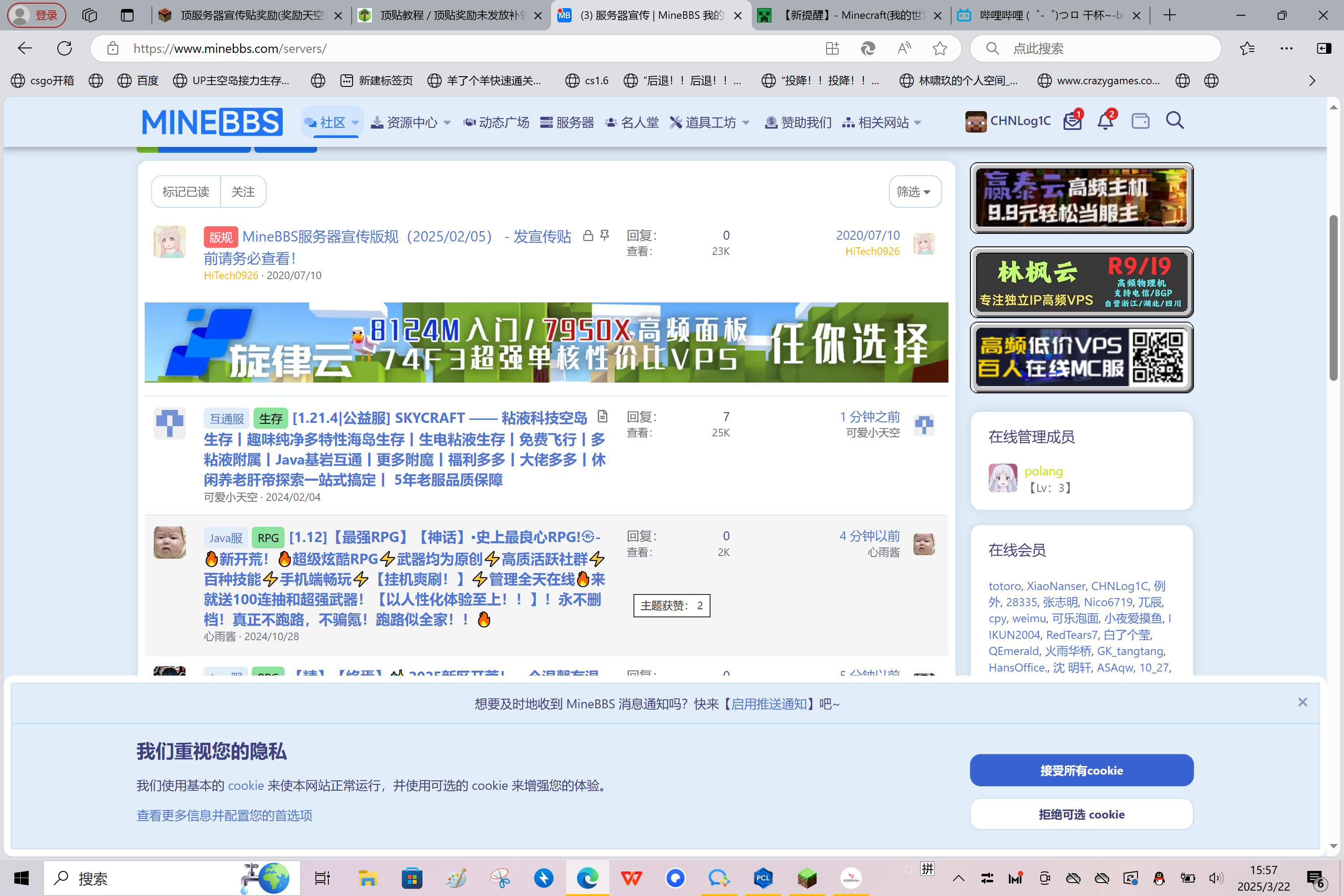Click the CHNLog1C username in header
The height and width of the screenshot is (896, 1344).
tap(1020, 121)
